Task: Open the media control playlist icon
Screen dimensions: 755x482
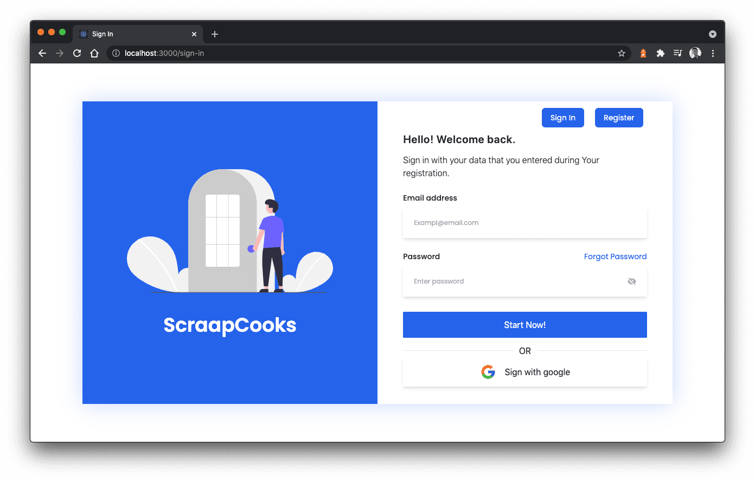Action: point(678,53)
